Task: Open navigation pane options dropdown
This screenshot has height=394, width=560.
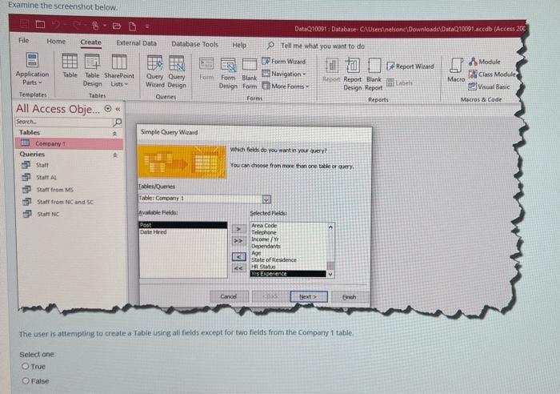Action: 108,108
